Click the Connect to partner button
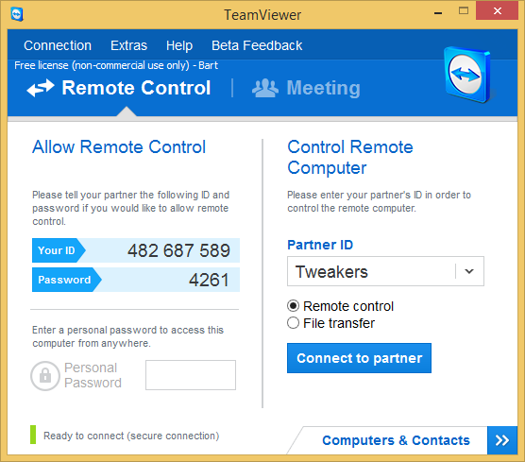This screenshot has width=525, height=462. 359,358
